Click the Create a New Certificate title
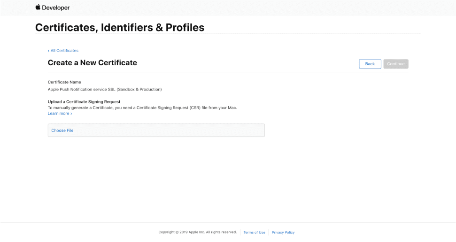The image size is (456, 242). (x=93, y=63)
